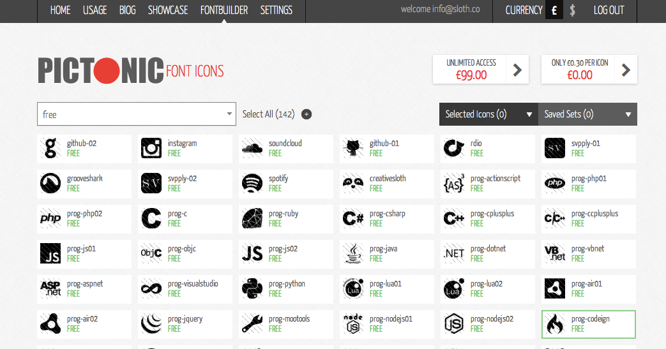
Task: Select the Instagram icon
Action: tap(152, 148)
